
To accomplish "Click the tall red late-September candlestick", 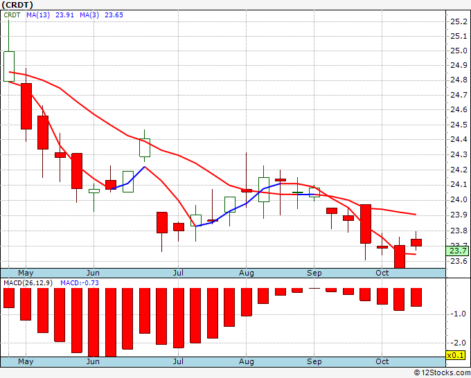I will tap(366, 224).
